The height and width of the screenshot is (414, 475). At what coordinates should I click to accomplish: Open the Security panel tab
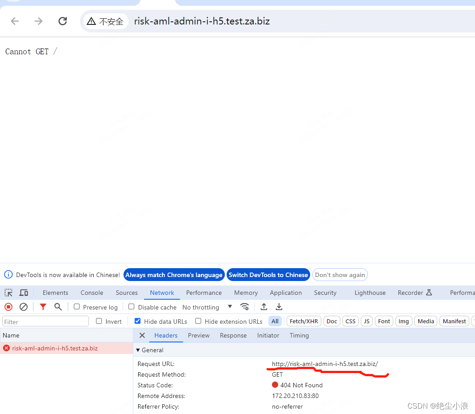[x=325, y=293]
